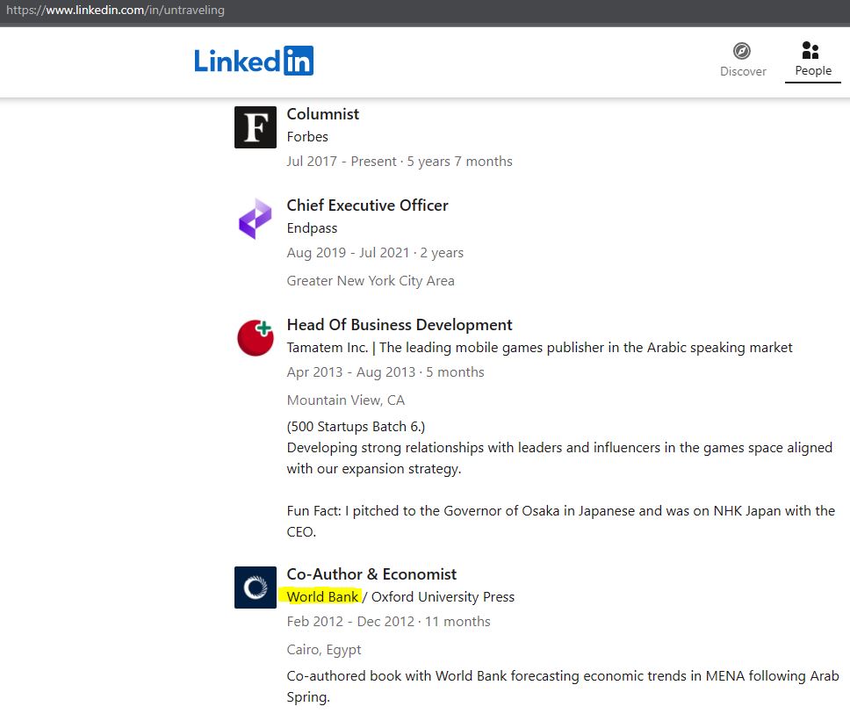850x721 pixels.
Task: Click the Endpass company logo
Action: coord(256,219)
